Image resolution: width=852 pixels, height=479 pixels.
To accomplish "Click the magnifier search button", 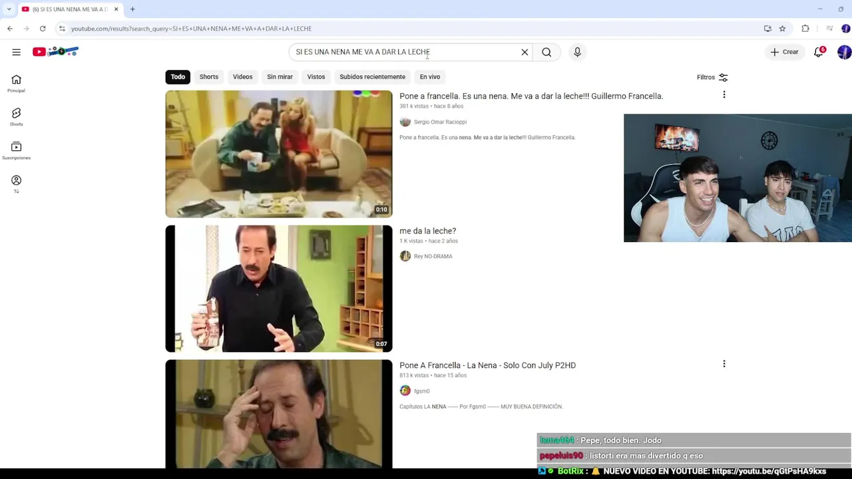I will 546,52.
